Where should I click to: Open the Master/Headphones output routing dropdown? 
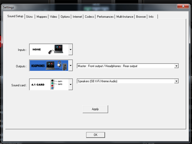[x=128, y=66]
